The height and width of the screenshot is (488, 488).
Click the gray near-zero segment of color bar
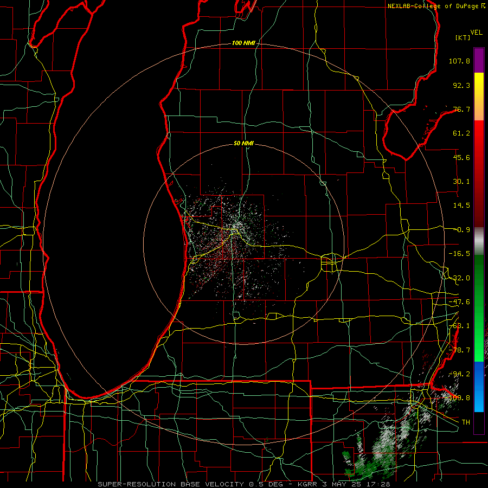tap(479, 241)
